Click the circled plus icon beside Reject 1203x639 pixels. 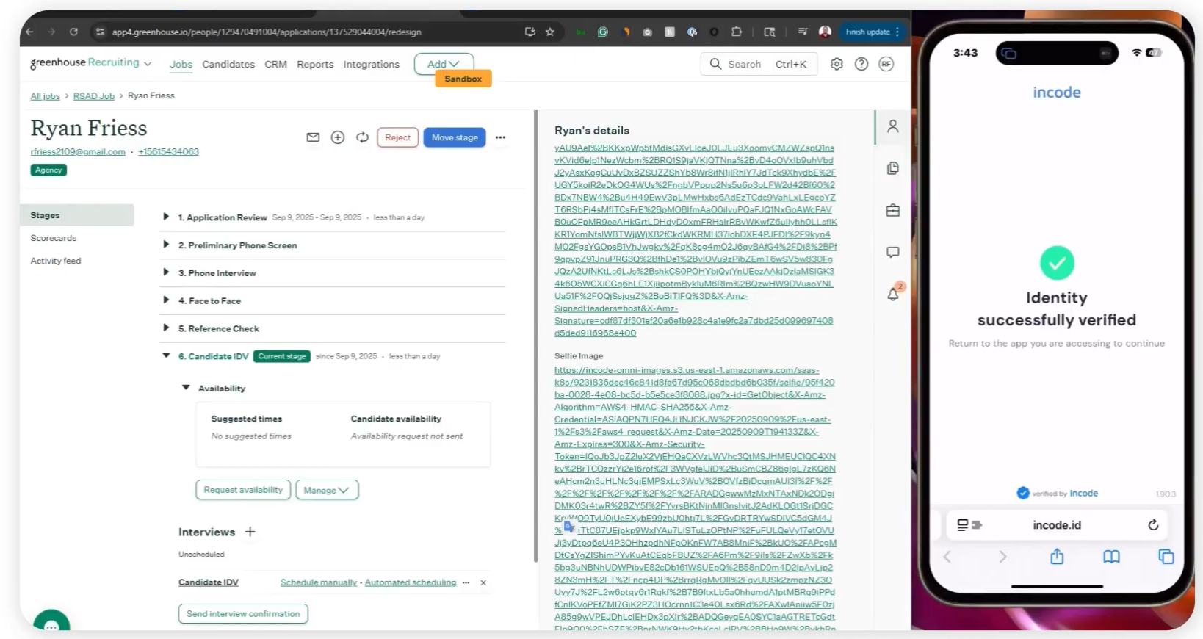coord(338,137)
